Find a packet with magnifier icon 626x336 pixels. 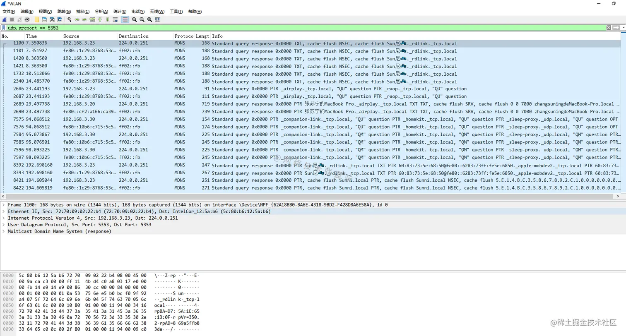(69, 19)
